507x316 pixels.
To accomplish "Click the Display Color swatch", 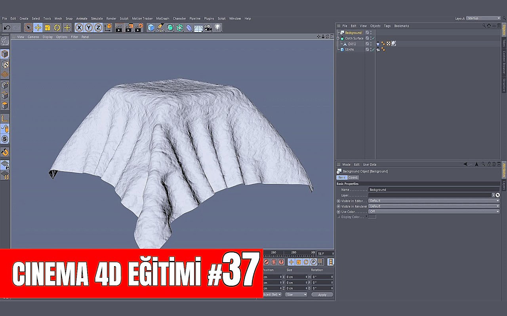I will click(x=372, y=217).
